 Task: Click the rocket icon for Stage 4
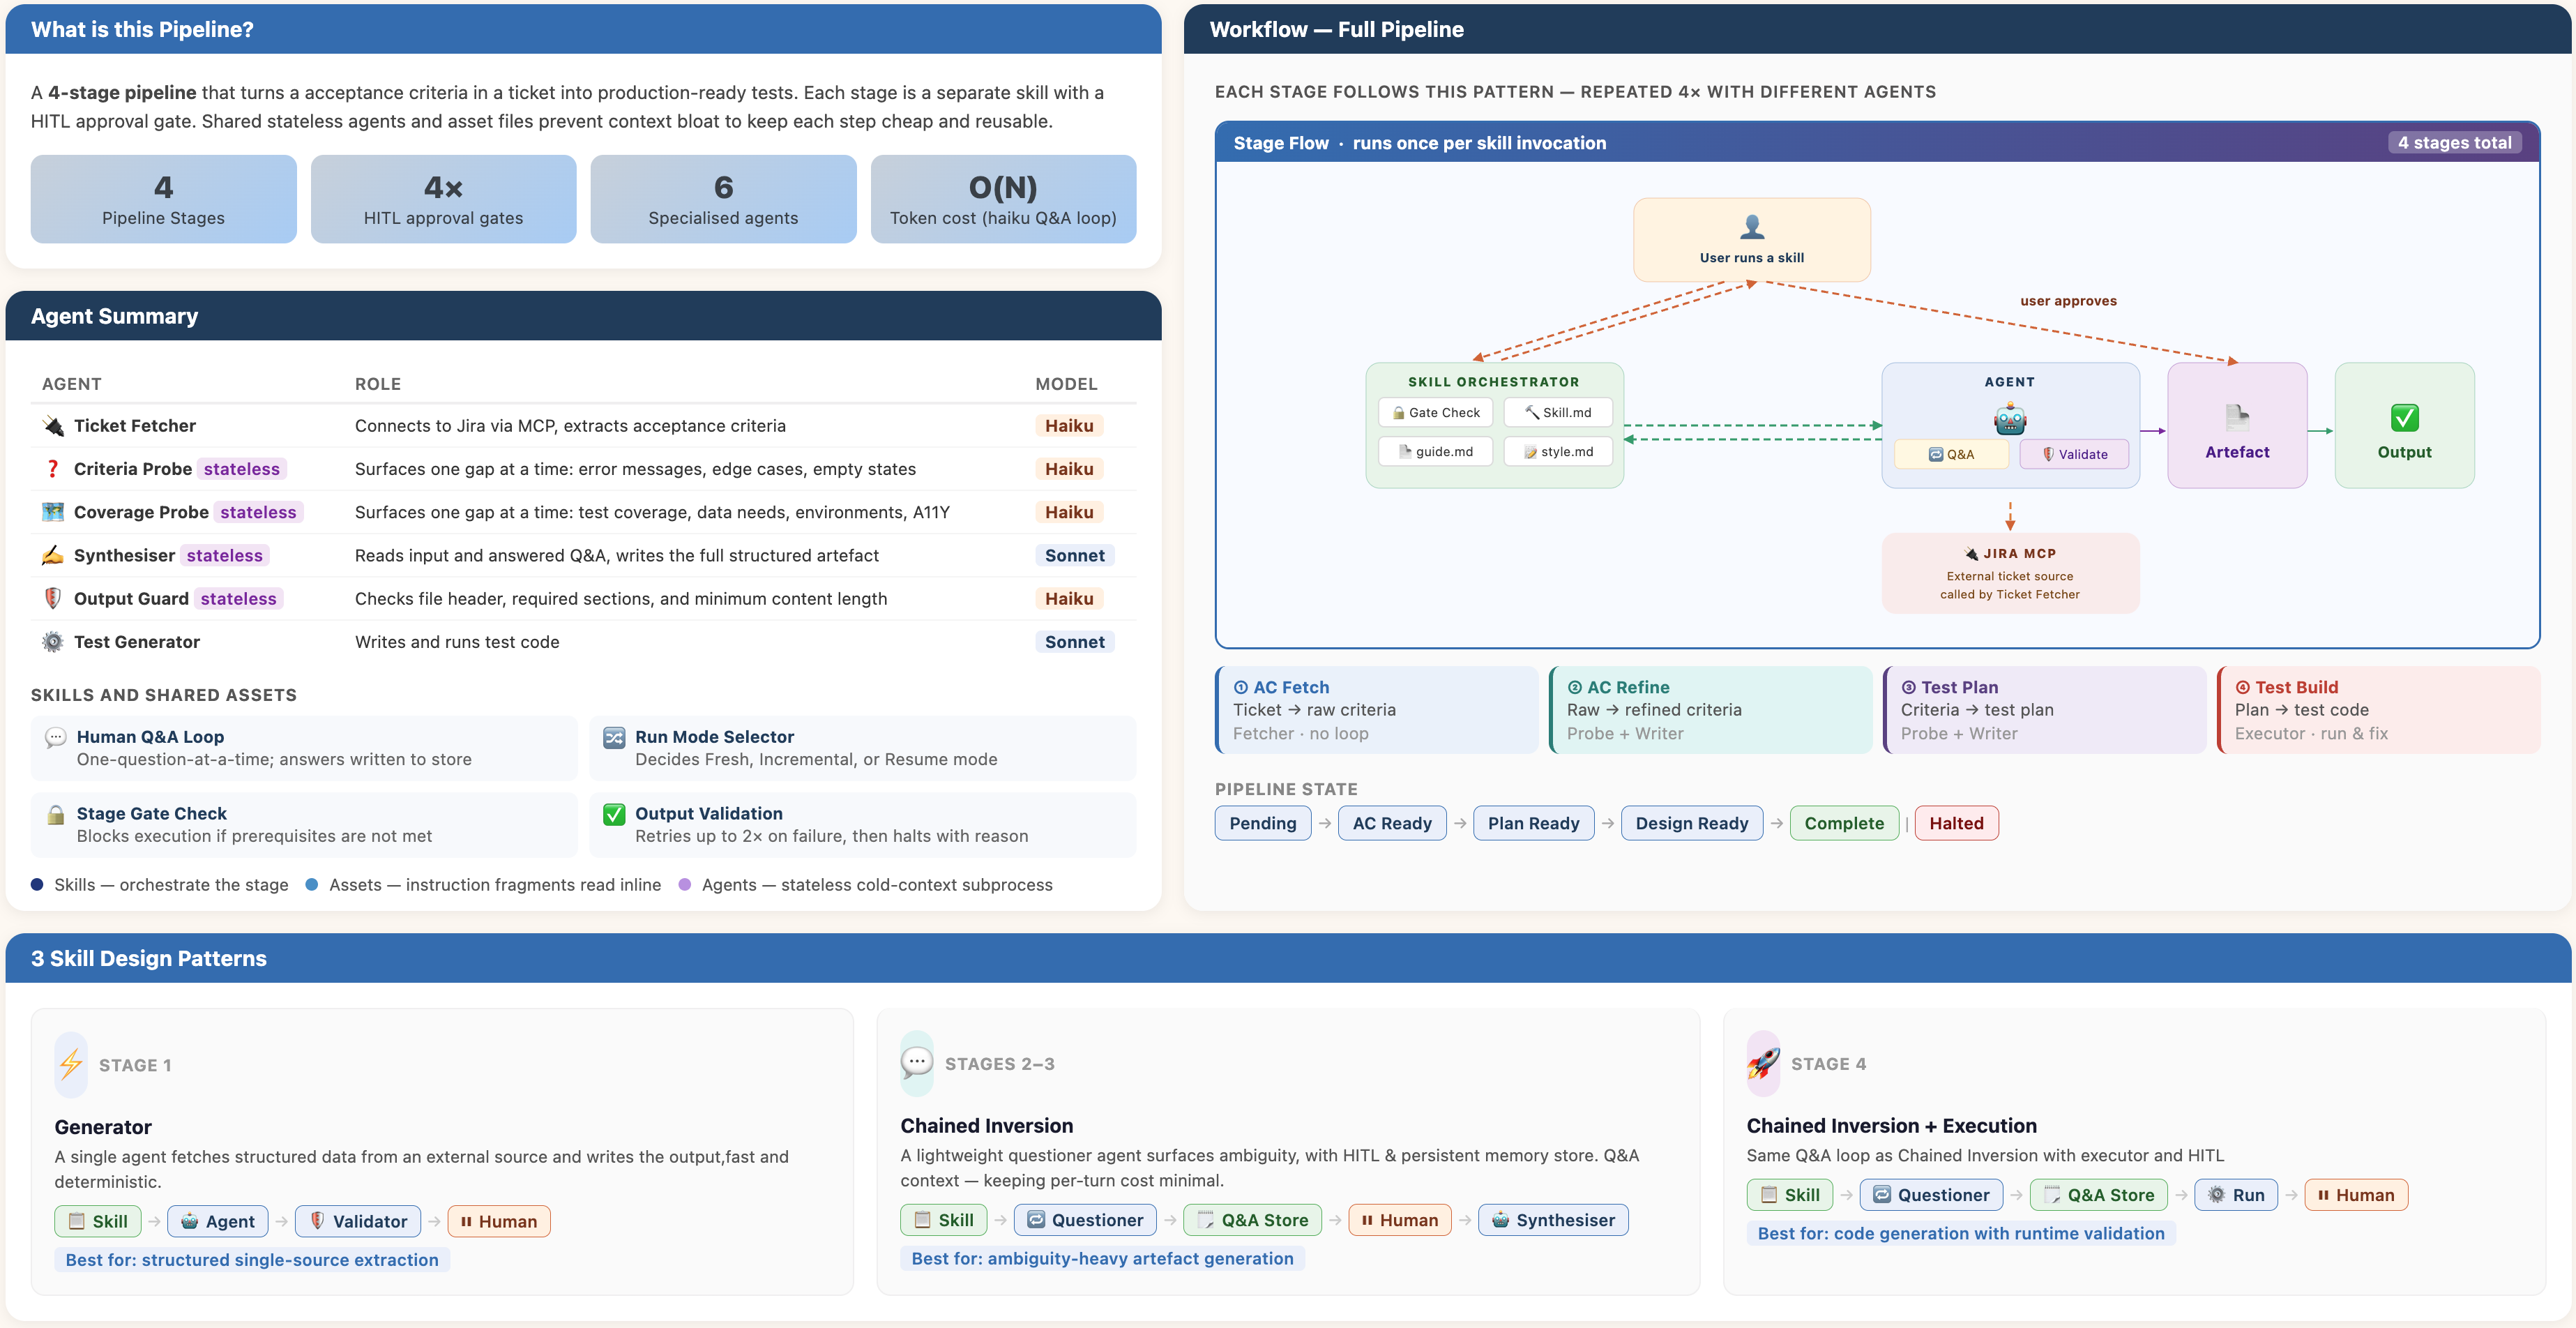point(1763,1063)
